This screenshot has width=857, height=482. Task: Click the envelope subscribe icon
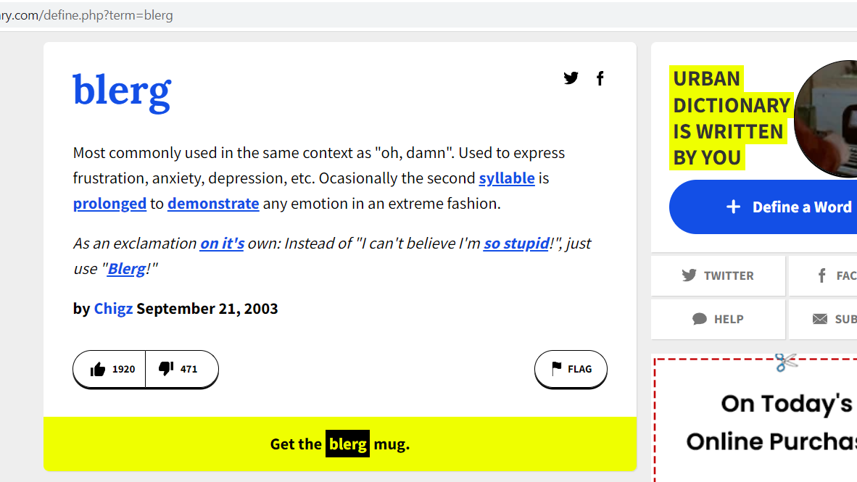820,319
